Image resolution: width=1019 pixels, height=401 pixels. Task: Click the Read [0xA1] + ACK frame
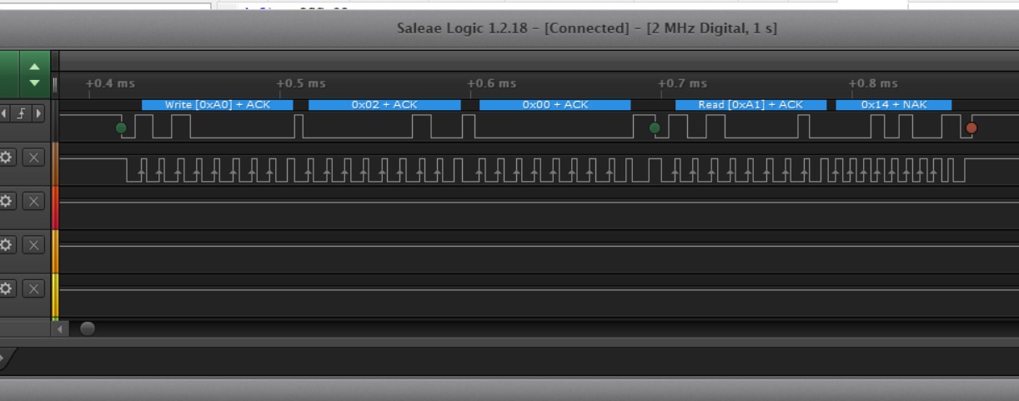coord(750,105)
